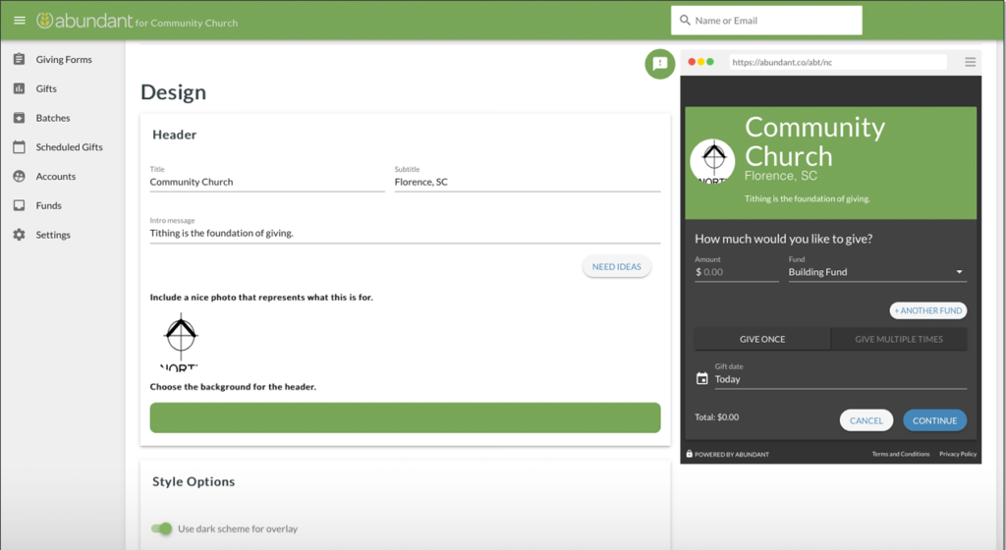This screenshot has width=1006, height=550.
Task: Click the Scheduled Gifts calendar icon
Action: tap(19, 147)
